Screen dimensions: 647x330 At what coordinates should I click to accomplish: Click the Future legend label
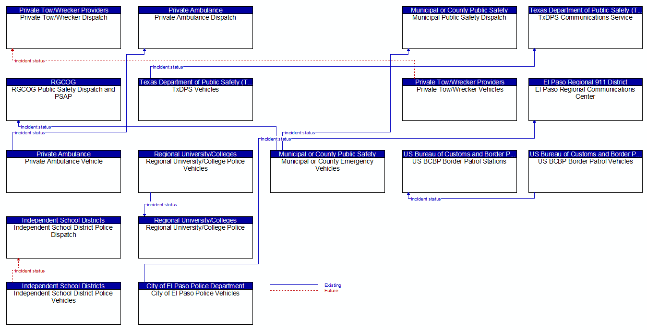click(331, 291)
